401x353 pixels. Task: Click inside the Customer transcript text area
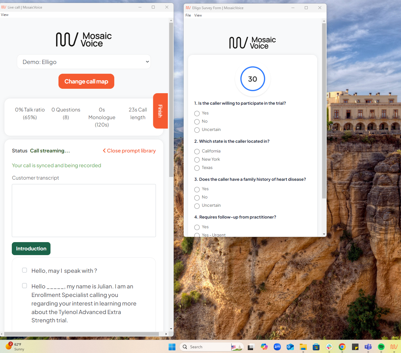84,211
